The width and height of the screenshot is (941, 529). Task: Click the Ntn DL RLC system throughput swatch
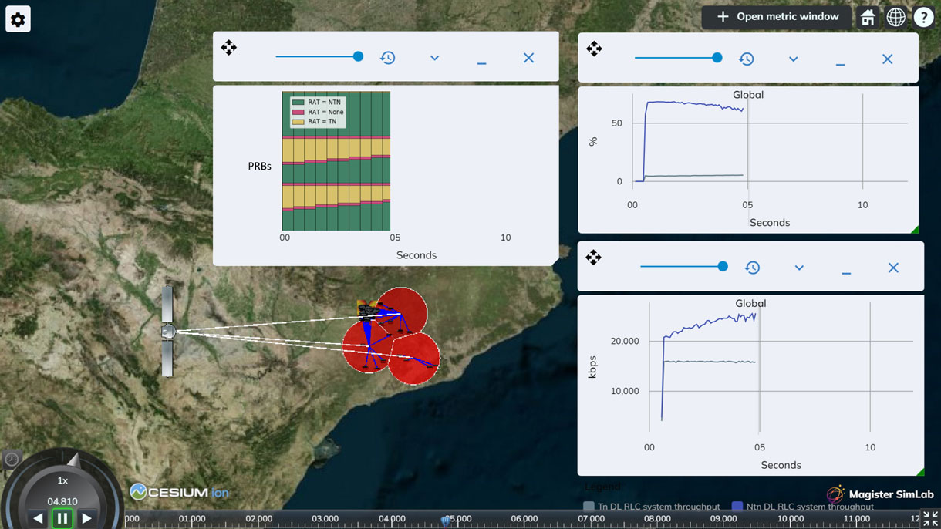tap(737, 507)
